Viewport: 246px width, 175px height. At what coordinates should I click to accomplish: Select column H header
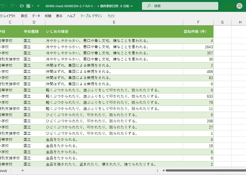point(240,22)
